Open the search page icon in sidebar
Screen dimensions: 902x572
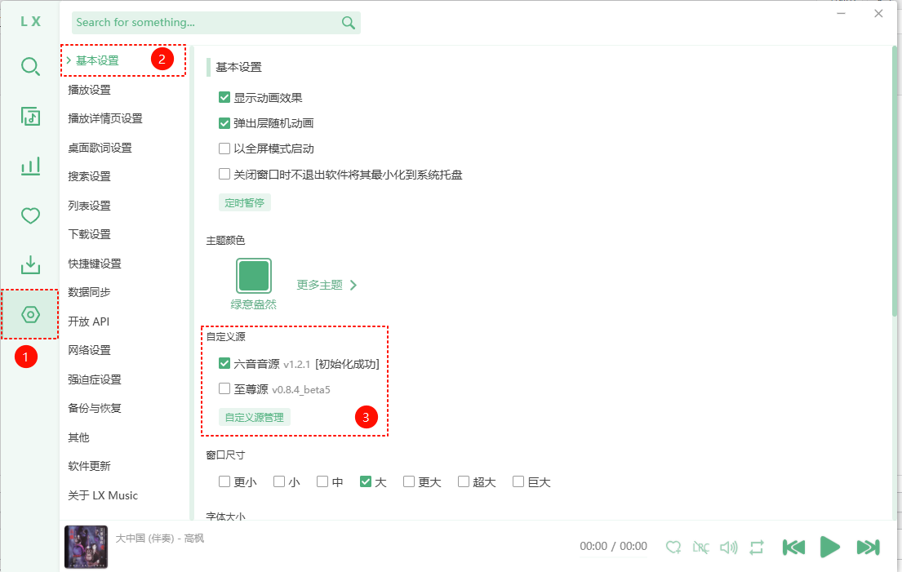[30, 67]
